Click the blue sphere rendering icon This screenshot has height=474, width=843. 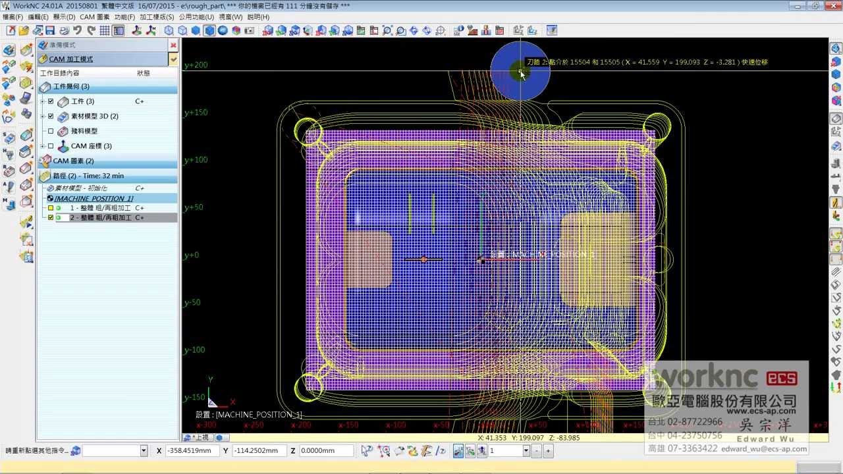(x=223, y=30)
